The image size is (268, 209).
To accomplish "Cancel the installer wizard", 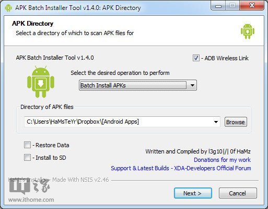I will tap(238, 193).
